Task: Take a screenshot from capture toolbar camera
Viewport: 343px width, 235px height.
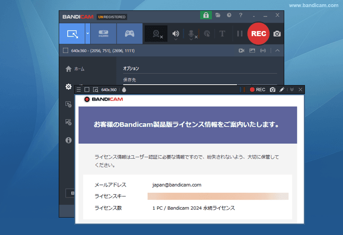Action: 273,89
